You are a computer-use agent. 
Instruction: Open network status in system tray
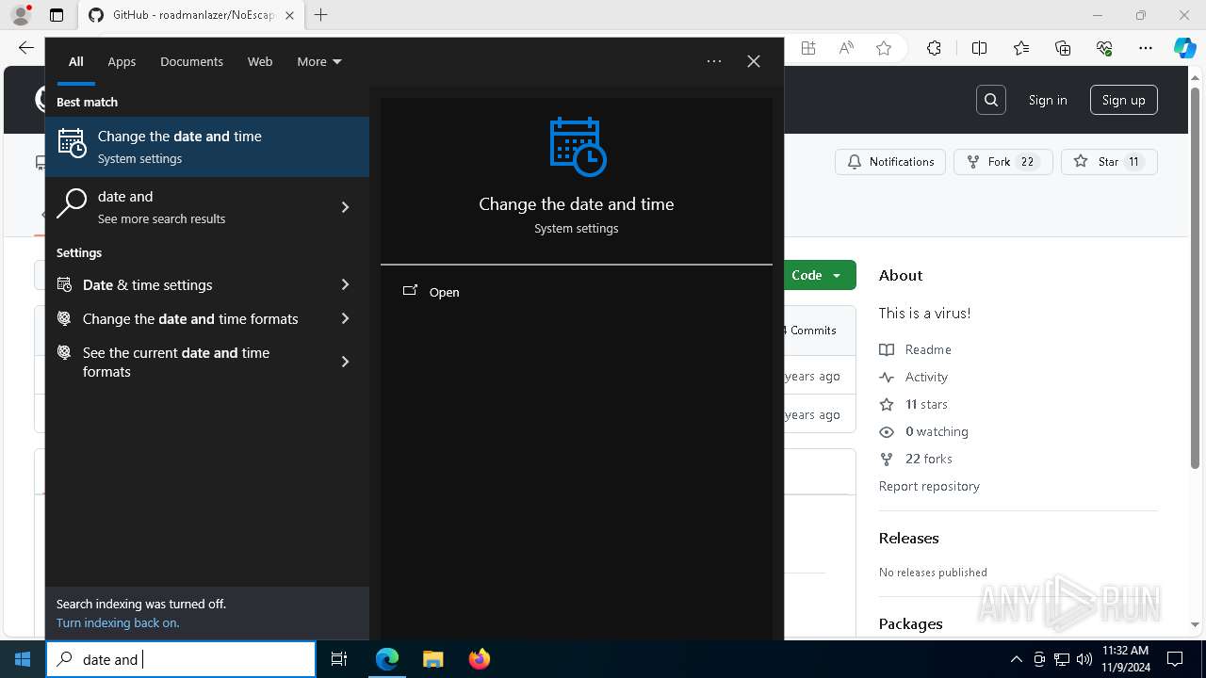[1062, 659]
